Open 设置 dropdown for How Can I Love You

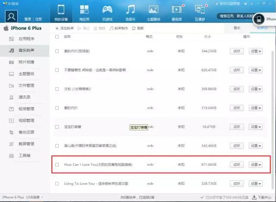click(x=256, y=164)
